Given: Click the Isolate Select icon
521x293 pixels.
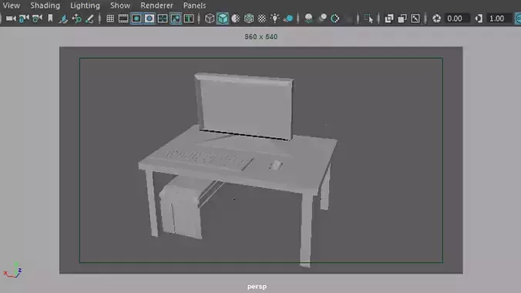Looking at the screenshot, I should [368, 19].
